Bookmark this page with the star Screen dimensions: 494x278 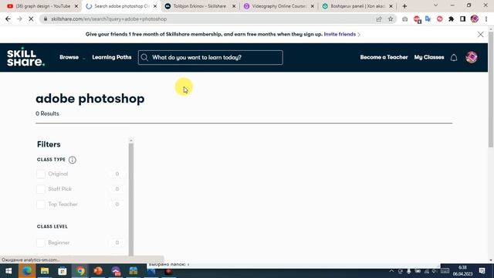(391, 19)
